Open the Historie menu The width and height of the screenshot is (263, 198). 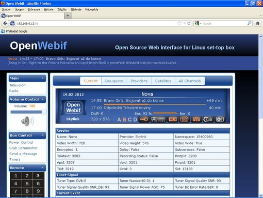point(48,9)
